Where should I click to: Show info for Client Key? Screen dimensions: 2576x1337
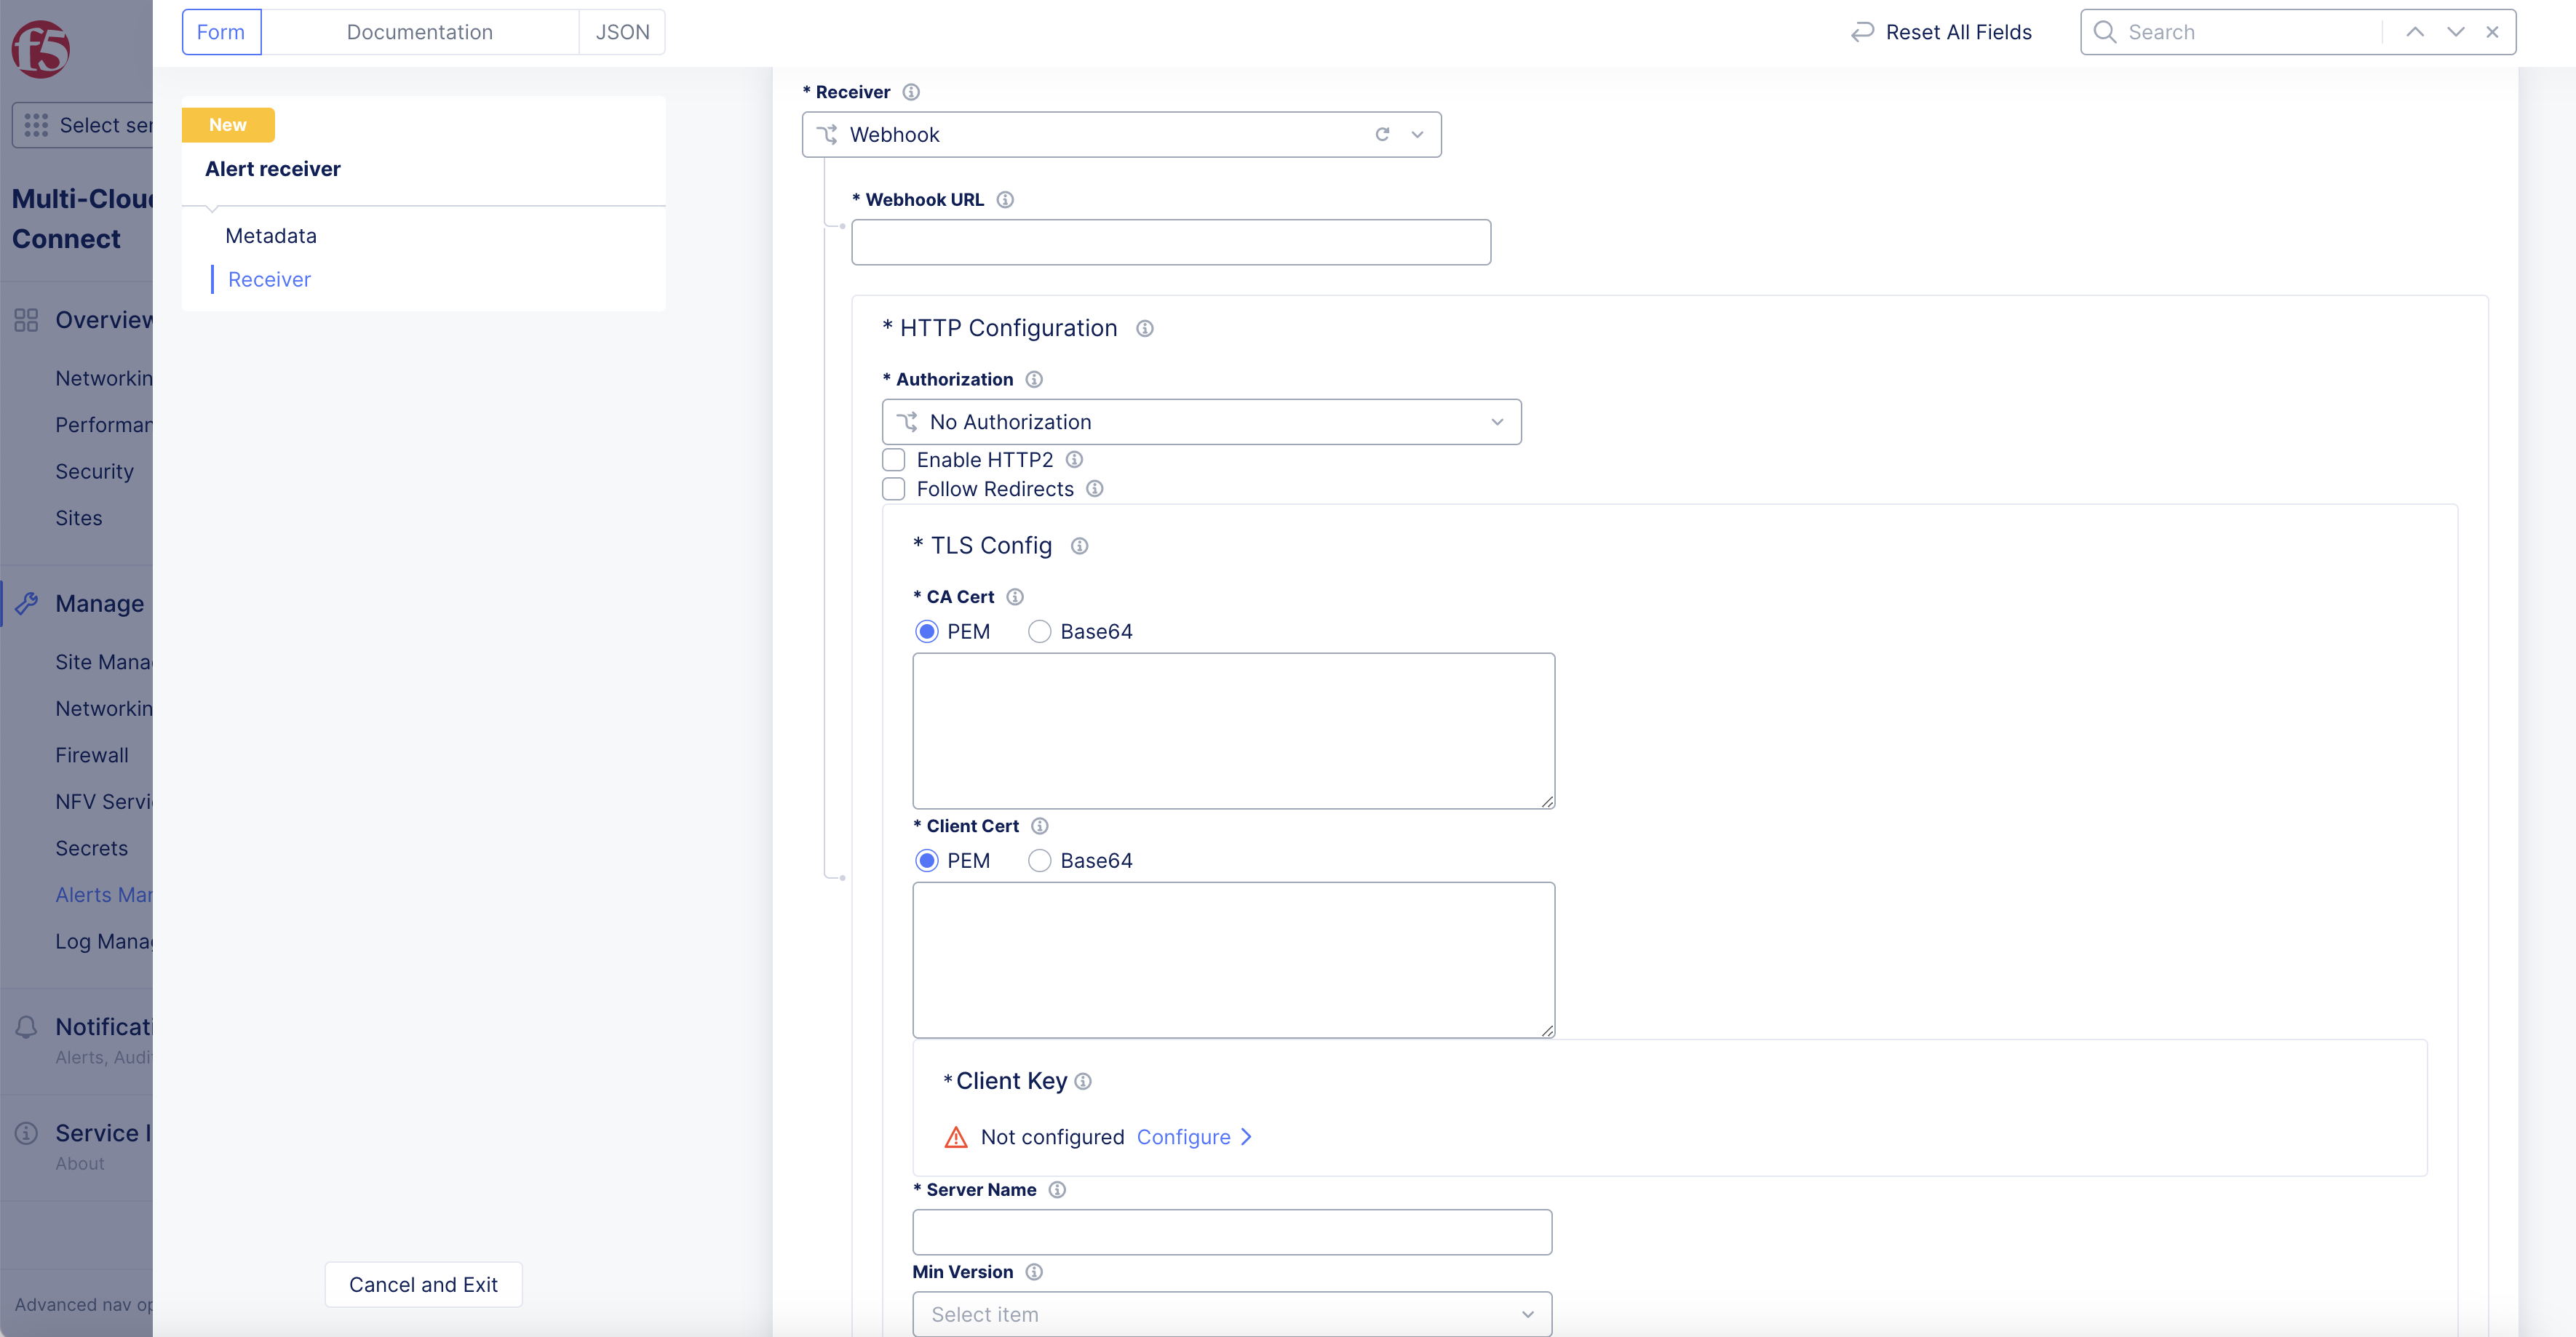[1083, 1081]
